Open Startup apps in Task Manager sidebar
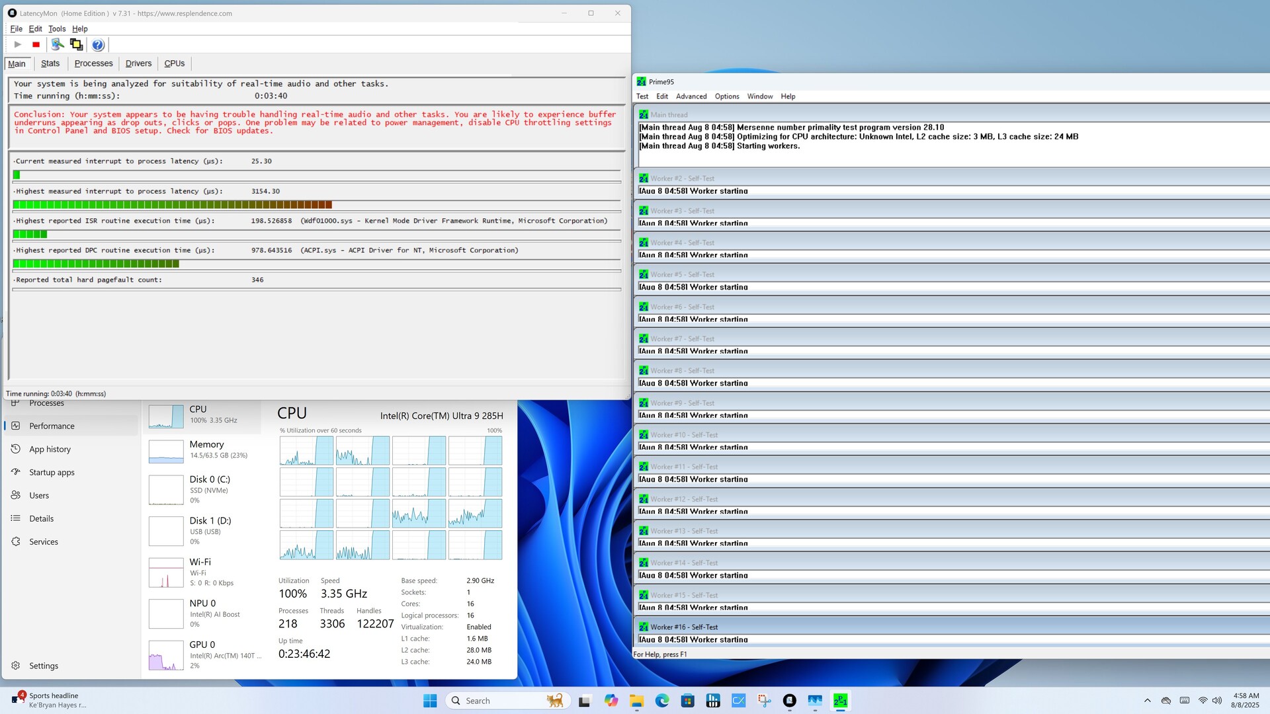 point(71,473)
